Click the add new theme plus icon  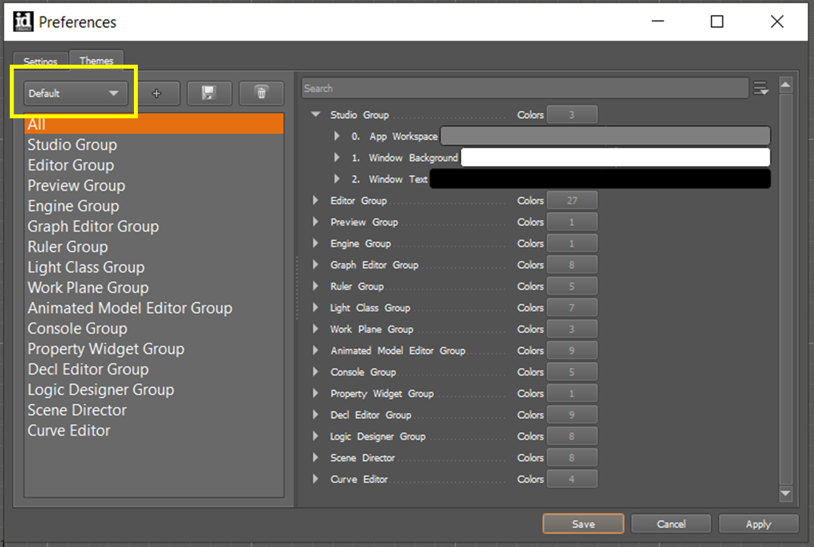(157, 93)
